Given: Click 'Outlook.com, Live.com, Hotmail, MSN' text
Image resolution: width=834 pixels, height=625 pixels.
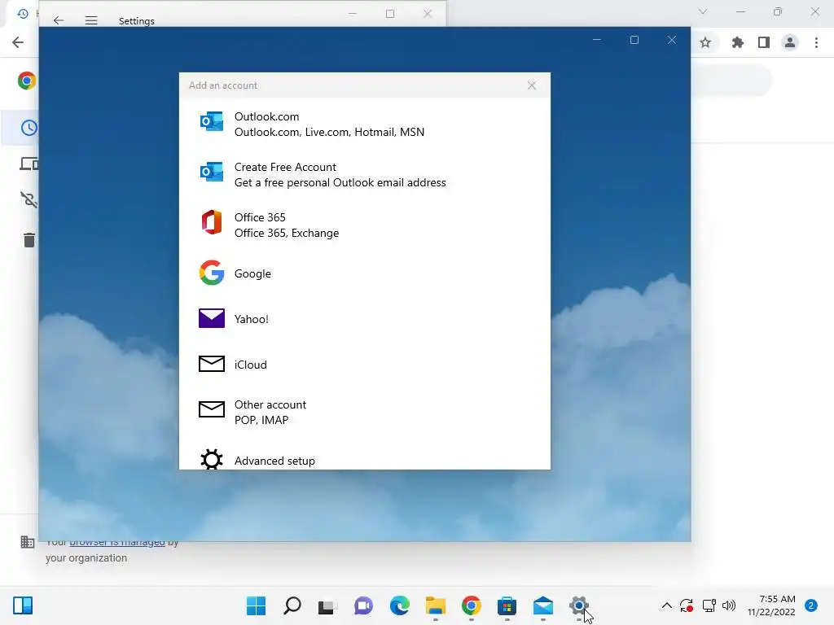Looking at the screenshot, I should (x=329, y=132).
